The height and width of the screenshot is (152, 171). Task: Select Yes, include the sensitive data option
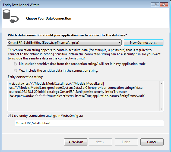coord(15,71)
